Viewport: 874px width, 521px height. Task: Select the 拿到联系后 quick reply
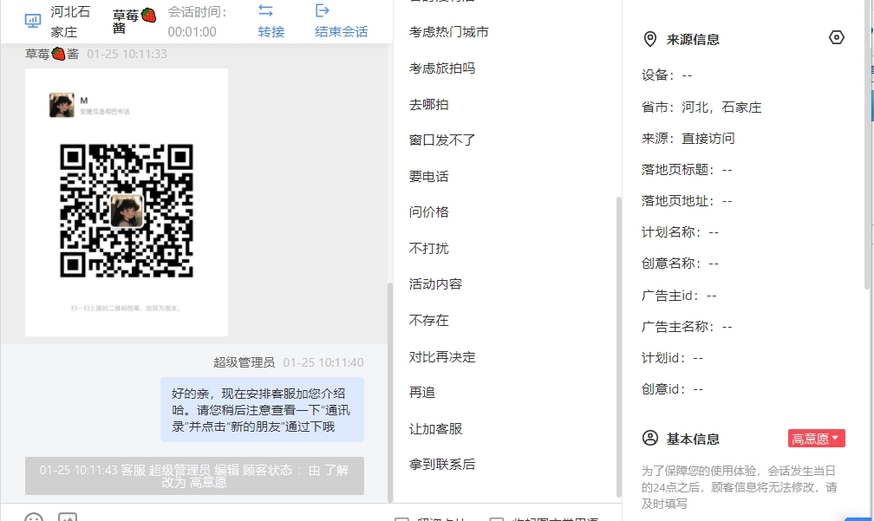[442, 465]
